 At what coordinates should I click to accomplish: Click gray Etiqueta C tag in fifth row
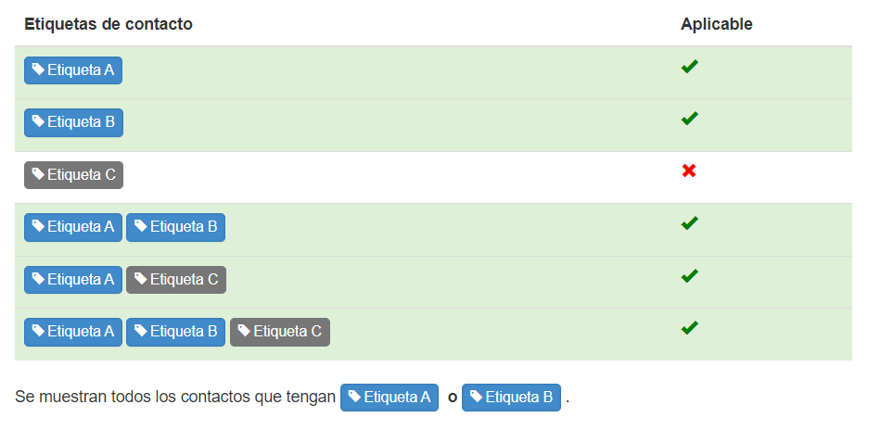click(176, 280)
